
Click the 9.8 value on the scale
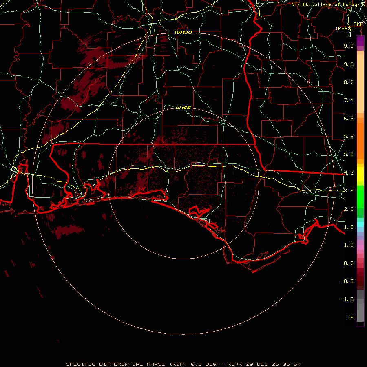(349, 46)
